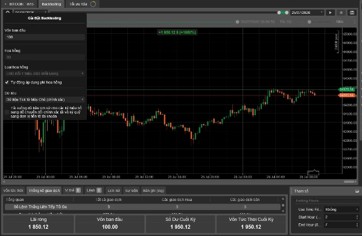Viewport: 362px width, 236px height.
Task: Switch to the BITCOIN m15 tab
Action: (x=19, y=4)
